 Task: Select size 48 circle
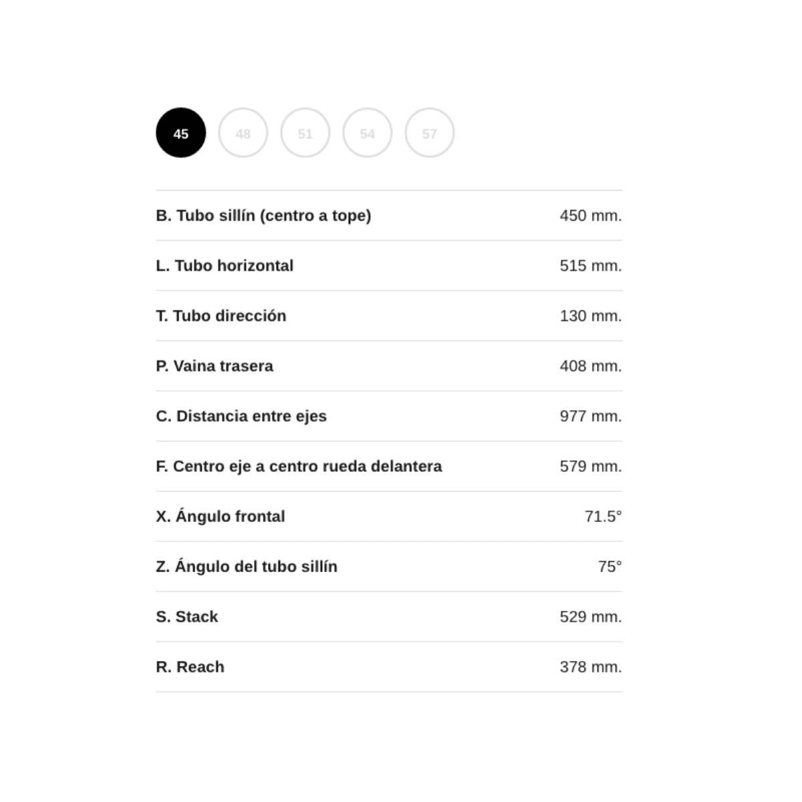[243, 133]
